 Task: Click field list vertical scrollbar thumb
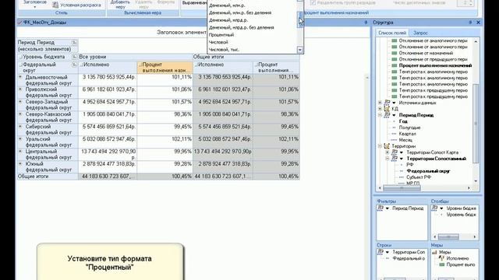[476, 123]
